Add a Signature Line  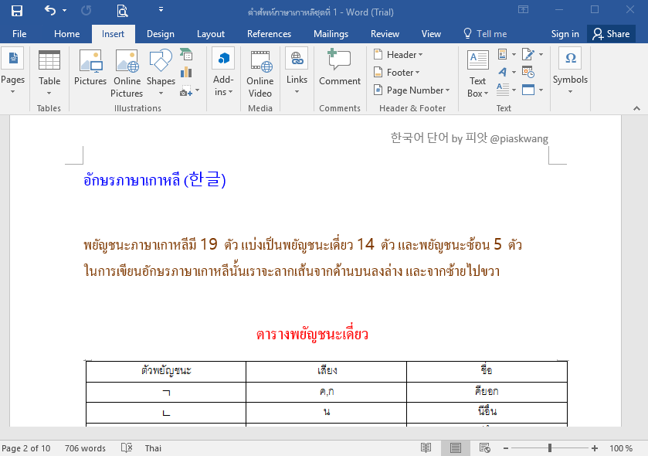(x=532, y=54)
